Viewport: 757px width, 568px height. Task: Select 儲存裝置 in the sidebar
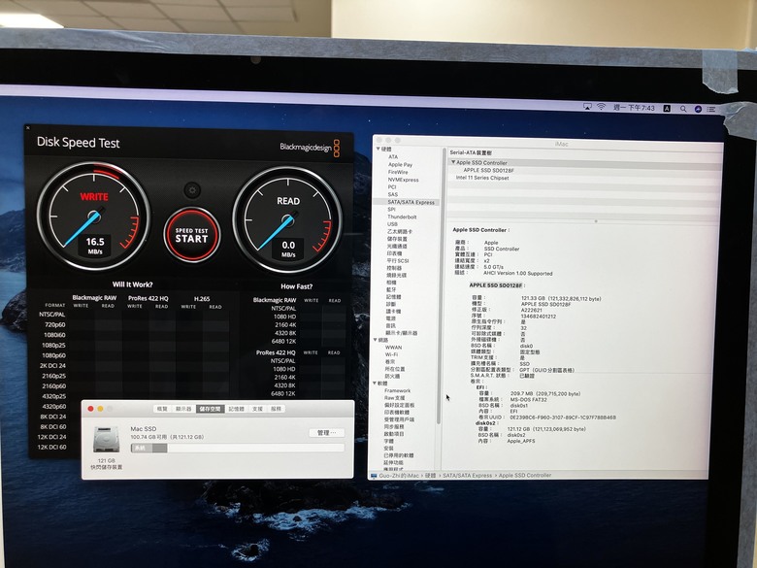(397, 239)
